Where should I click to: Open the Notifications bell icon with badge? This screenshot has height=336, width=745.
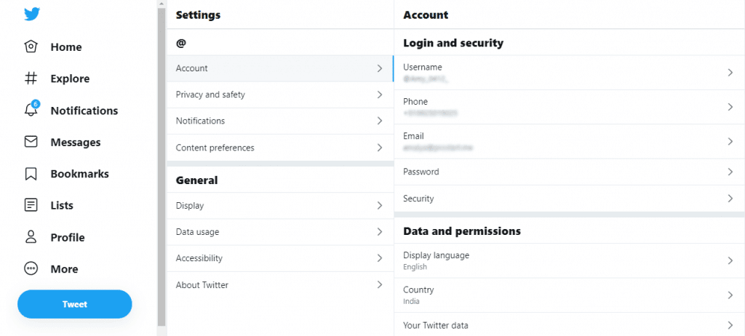tap(31, 109)
